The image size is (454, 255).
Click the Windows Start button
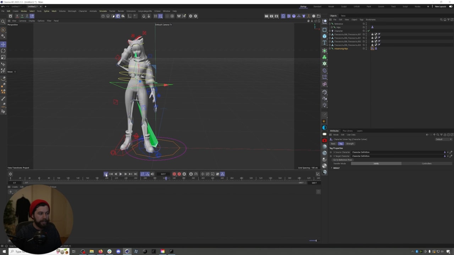pyautogui.click(x=4, y=251)
